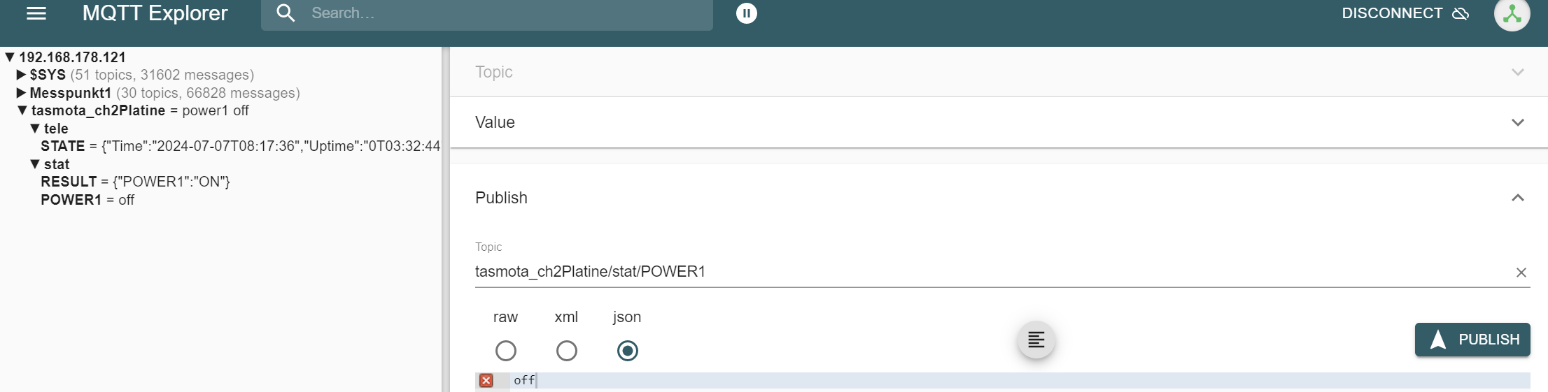Collapse the tele subtopic

point(35,129)
